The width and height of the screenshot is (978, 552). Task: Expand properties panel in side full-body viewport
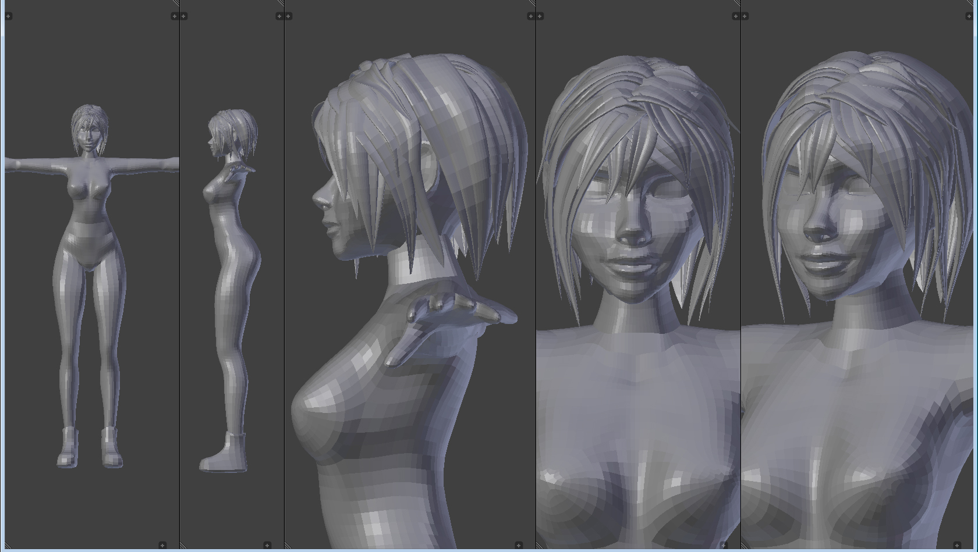(x=279, y=16)
